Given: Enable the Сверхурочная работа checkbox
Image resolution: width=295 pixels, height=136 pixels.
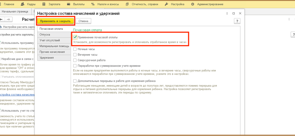Looking at the screenshot, I should tap(75, 60).
